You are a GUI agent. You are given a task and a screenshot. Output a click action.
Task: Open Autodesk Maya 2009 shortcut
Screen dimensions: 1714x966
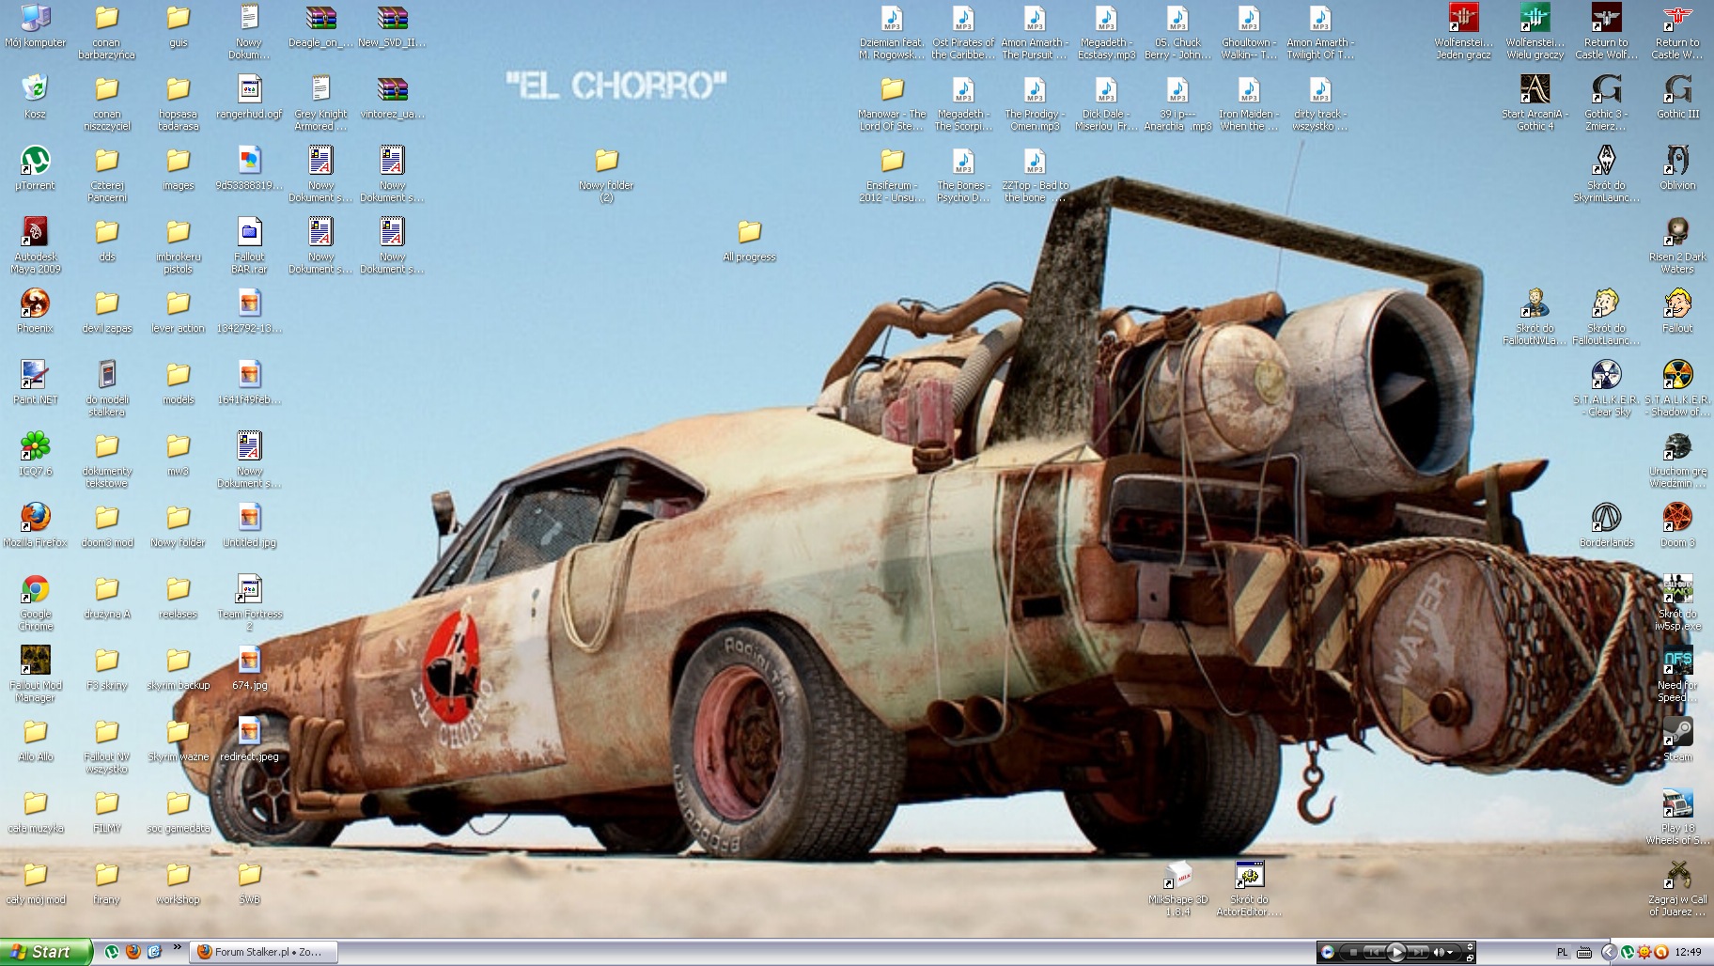click(35, 245)
